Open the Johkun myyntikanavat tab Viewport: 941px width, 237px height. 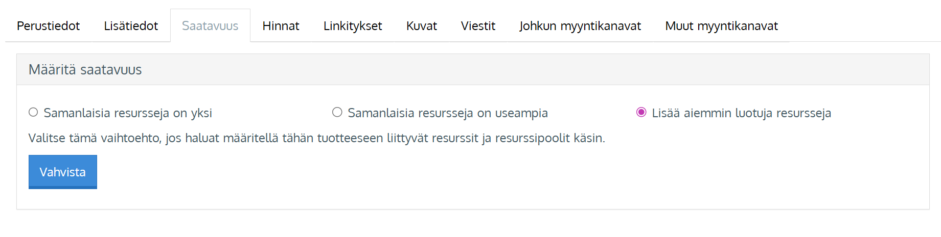(580, 26)
